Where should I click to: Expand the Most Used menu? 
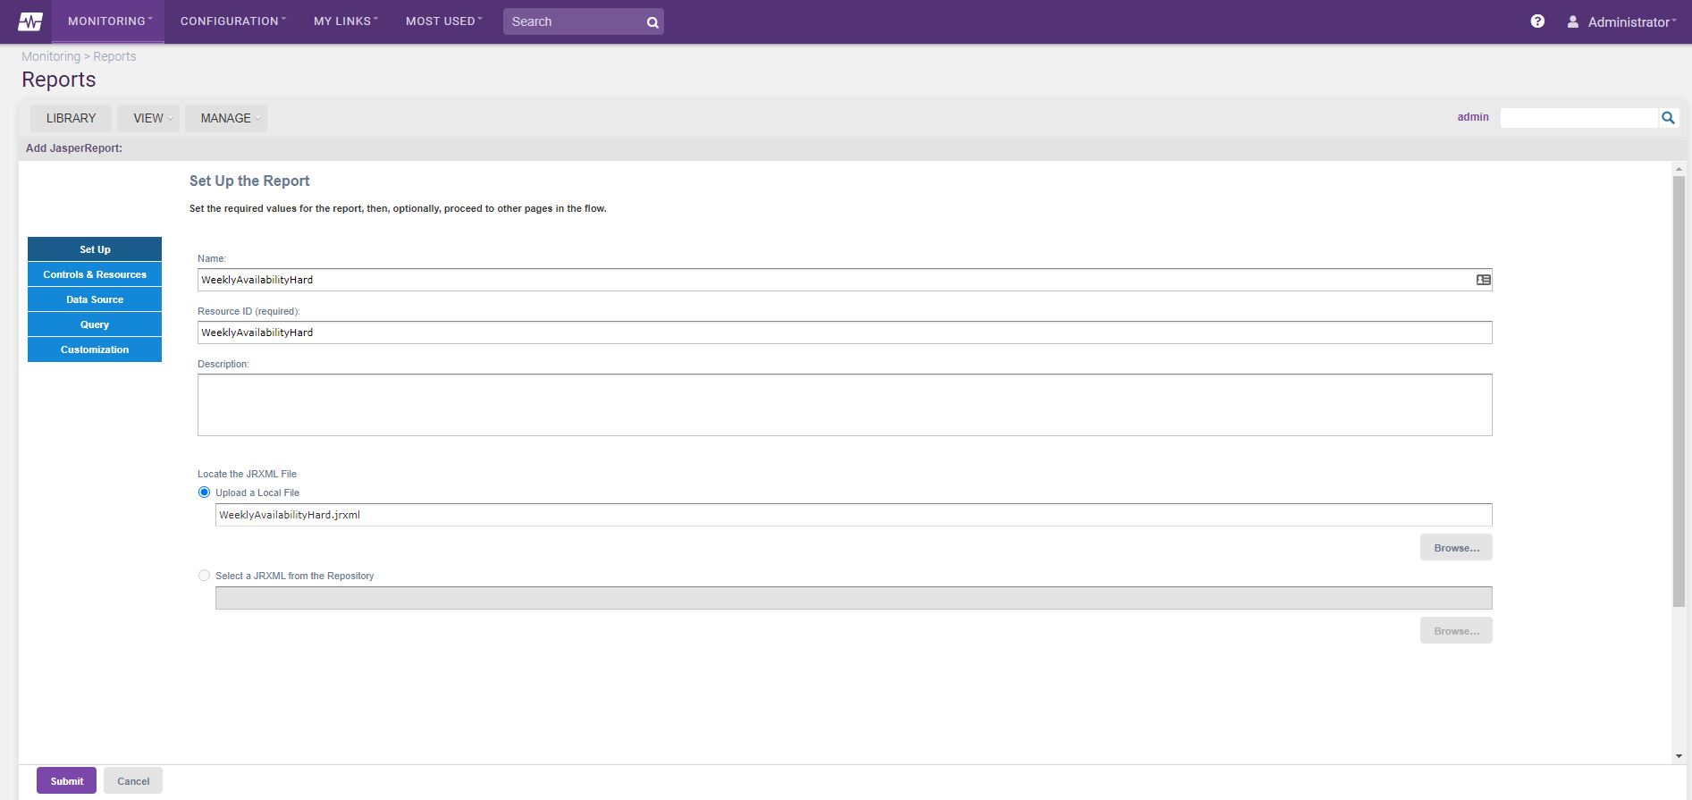pos(443,21)
